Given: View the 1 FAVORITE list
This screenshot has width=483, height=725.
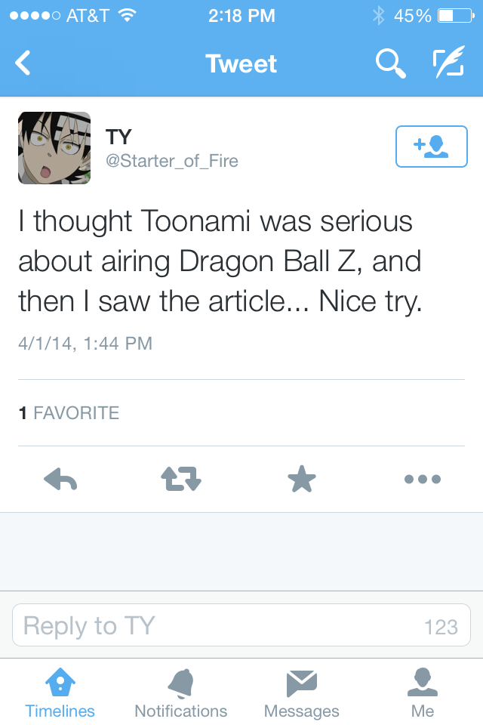Looking at the screenshot, I should 69,413.
